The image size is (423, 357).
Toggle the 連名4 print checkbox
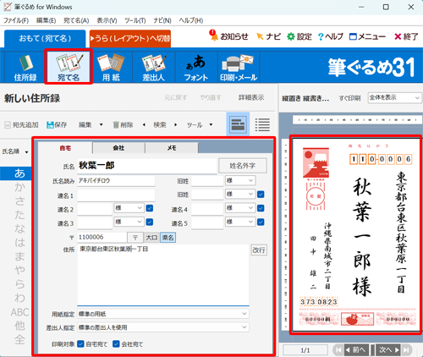(261, 208)
